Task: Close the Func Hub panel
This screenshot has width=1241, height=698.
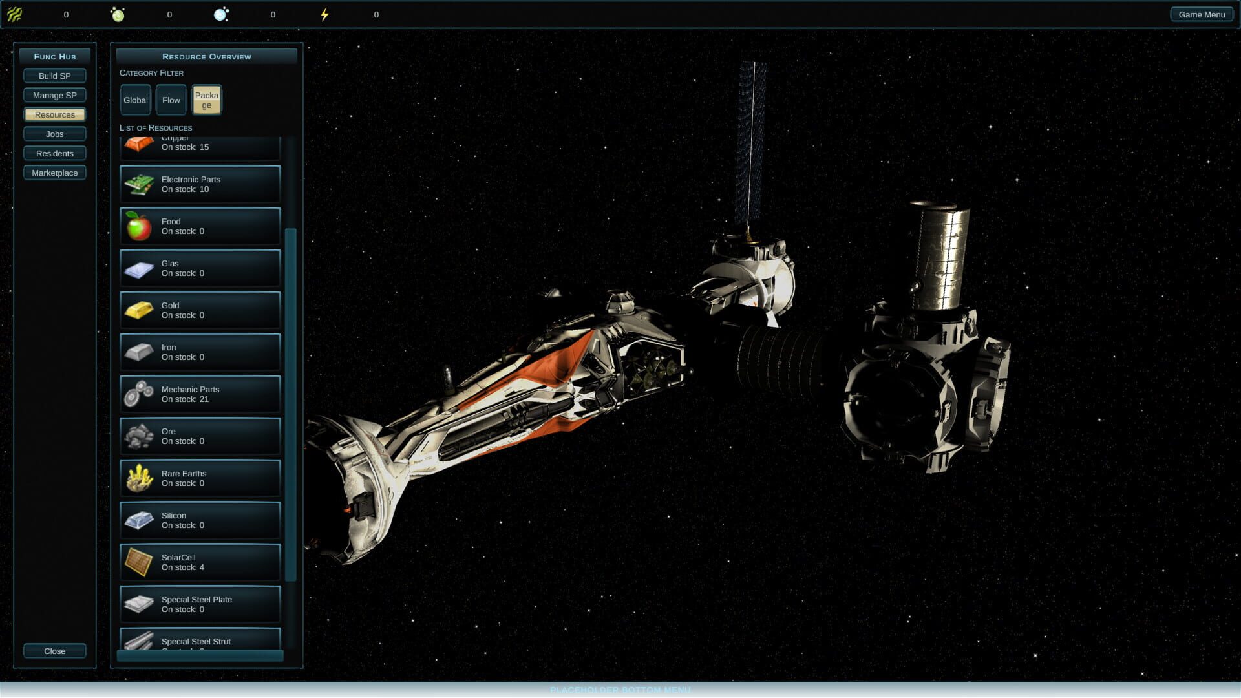Action: pyautogui.click(x=54, y=651)
